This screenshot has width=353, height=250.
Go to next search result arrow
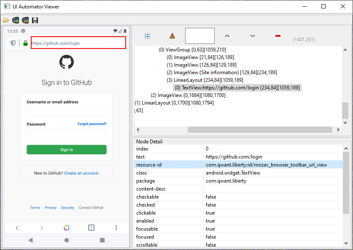click(x=253, y=36)
